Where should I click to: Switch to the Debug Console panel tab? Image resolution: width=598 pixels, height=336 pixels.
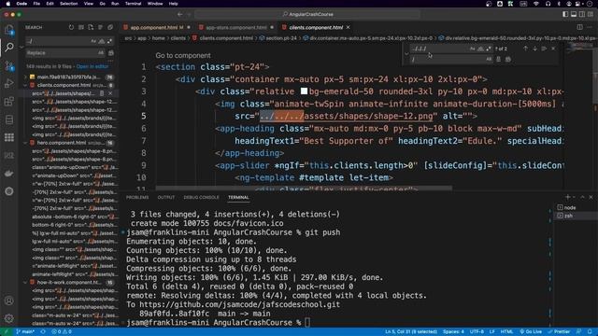[x=202, y=197]
